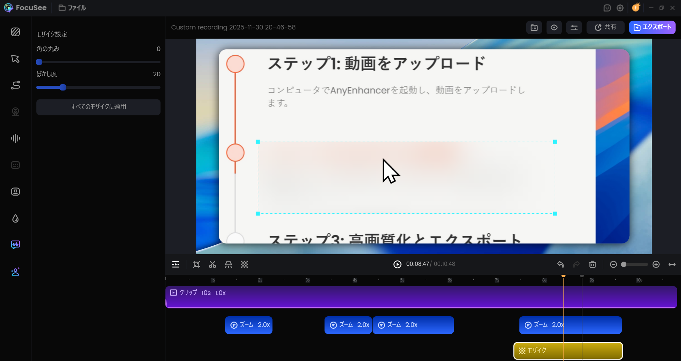Viewport: 681px width, 361px height.
Task: Open the adjustment sliders settings button
Action: 574,27
